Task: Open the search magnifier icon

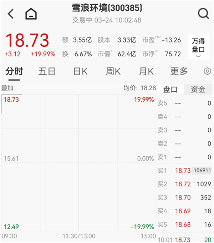Action: click(x=203, y=14)
